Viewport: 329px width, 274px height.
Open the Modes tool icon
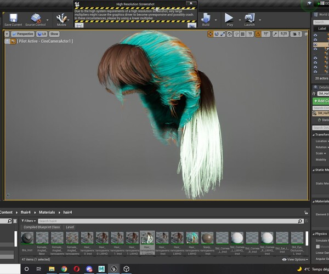[x=61, y=19]
